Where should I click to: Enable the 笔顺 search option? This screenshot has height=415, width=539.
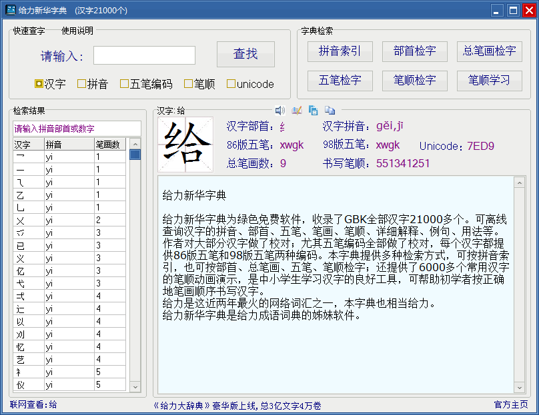(189, 84)
